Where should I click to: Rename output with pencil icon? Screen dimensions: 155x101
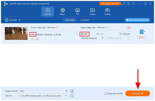click(x=107, y=28)
